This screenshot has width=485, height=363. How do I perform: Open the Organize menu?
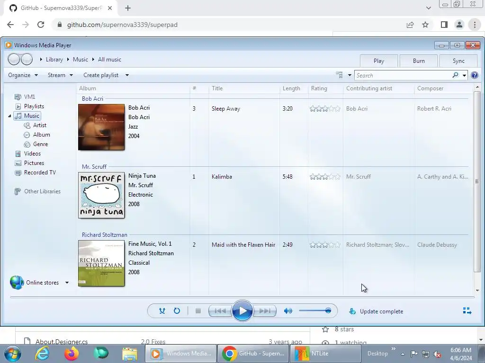[x=23, y=75]
